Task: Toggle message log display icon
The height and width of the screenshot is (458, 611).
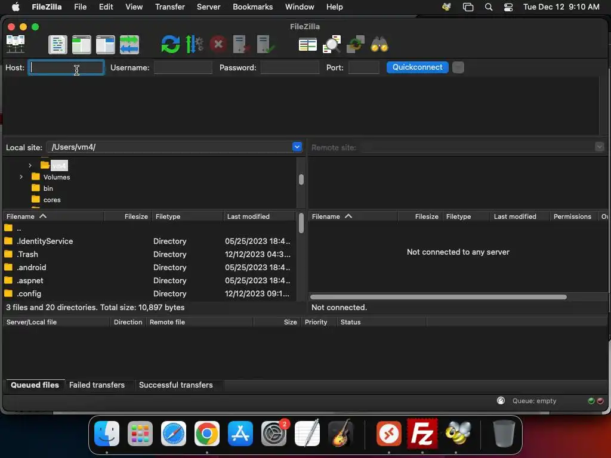Action: coord(58,44)
